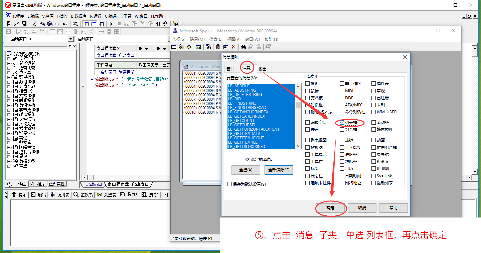Check the 保存为默认设置 checkbox
This screenshot has height=253, width=481.
(x=229, y=184)
